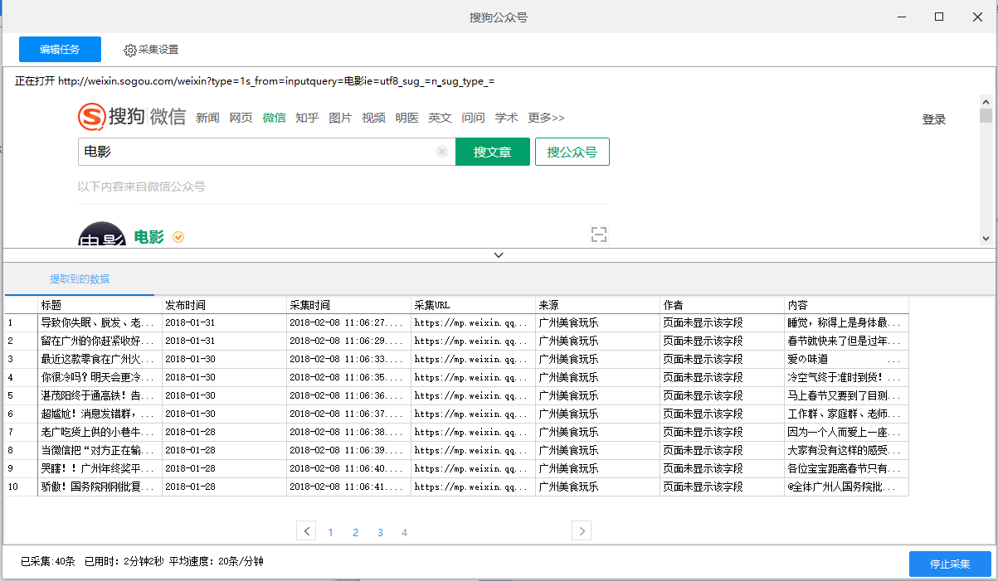
Task: Open the 网页 navigation tab
Action: tap(241, 118)
